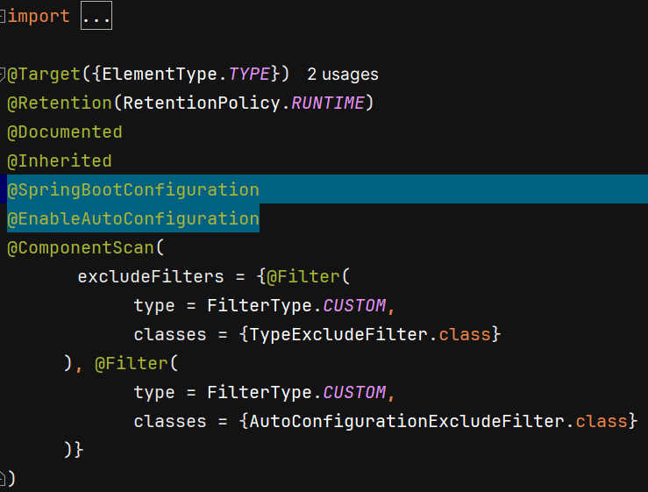Click the @Target annotation
This screenshot has width=648, height=492.
click(x=44, y=75)
